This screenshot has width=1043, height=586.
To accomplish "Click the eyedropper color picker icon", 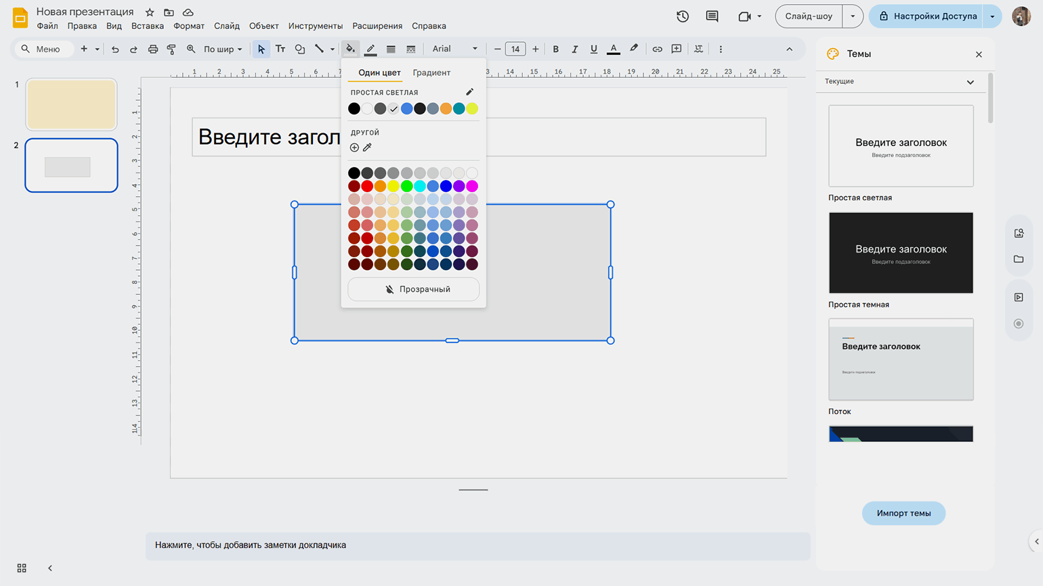I will (x=368, y=148).
